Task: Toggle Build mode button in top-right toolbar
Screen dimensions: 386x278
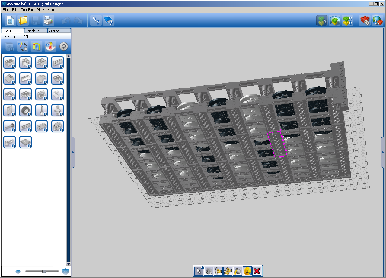Action: [x=322, y=20]
